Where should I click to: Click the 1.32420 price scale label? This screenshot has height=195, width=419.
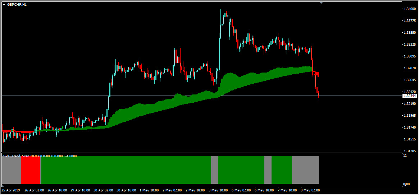[x=410, y=92]
